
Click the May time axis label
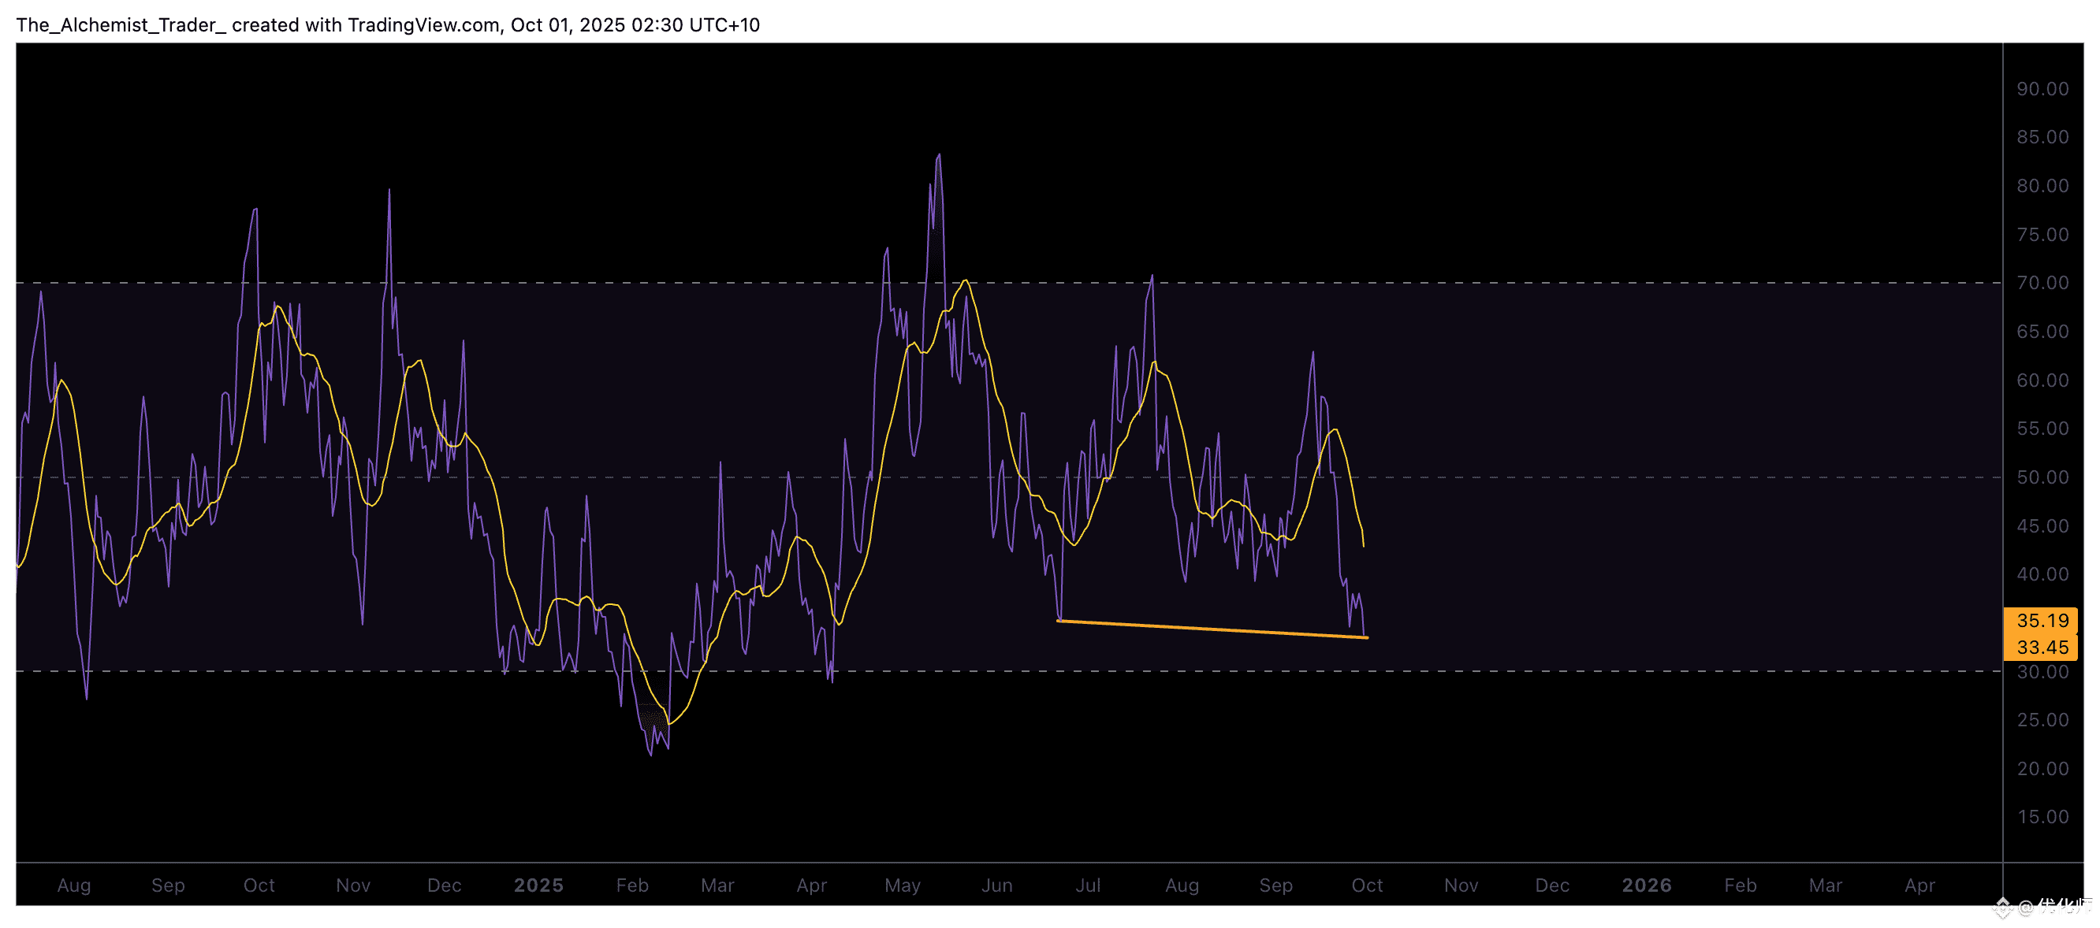(903, 885)
